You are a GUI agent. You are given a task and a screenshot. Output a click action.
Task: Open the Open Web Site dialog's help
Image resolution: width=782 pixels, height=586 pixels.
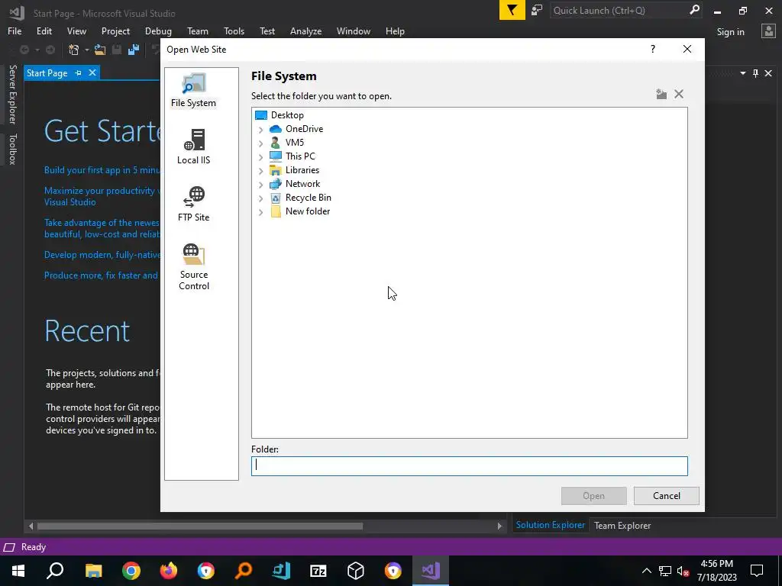[x=653, y=49]
